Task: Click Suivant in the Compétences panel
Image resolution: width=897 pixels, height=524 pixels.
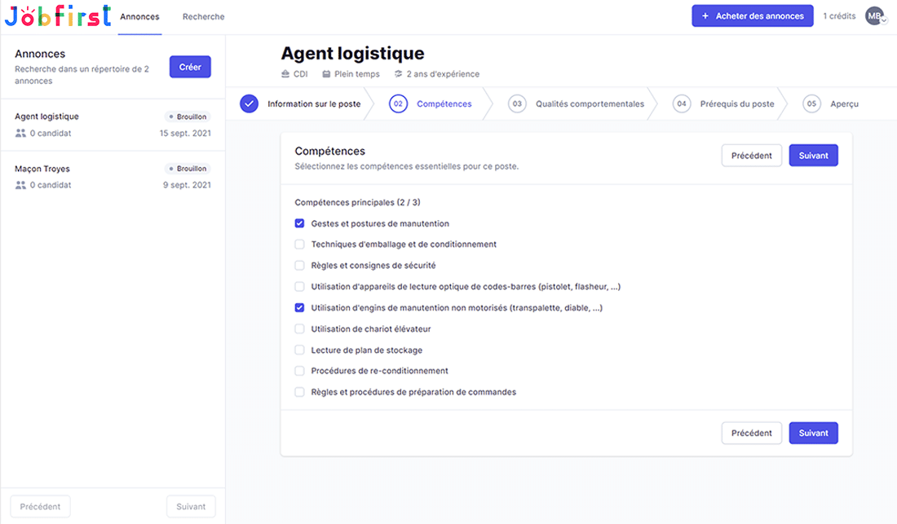Action: (813, 155)
